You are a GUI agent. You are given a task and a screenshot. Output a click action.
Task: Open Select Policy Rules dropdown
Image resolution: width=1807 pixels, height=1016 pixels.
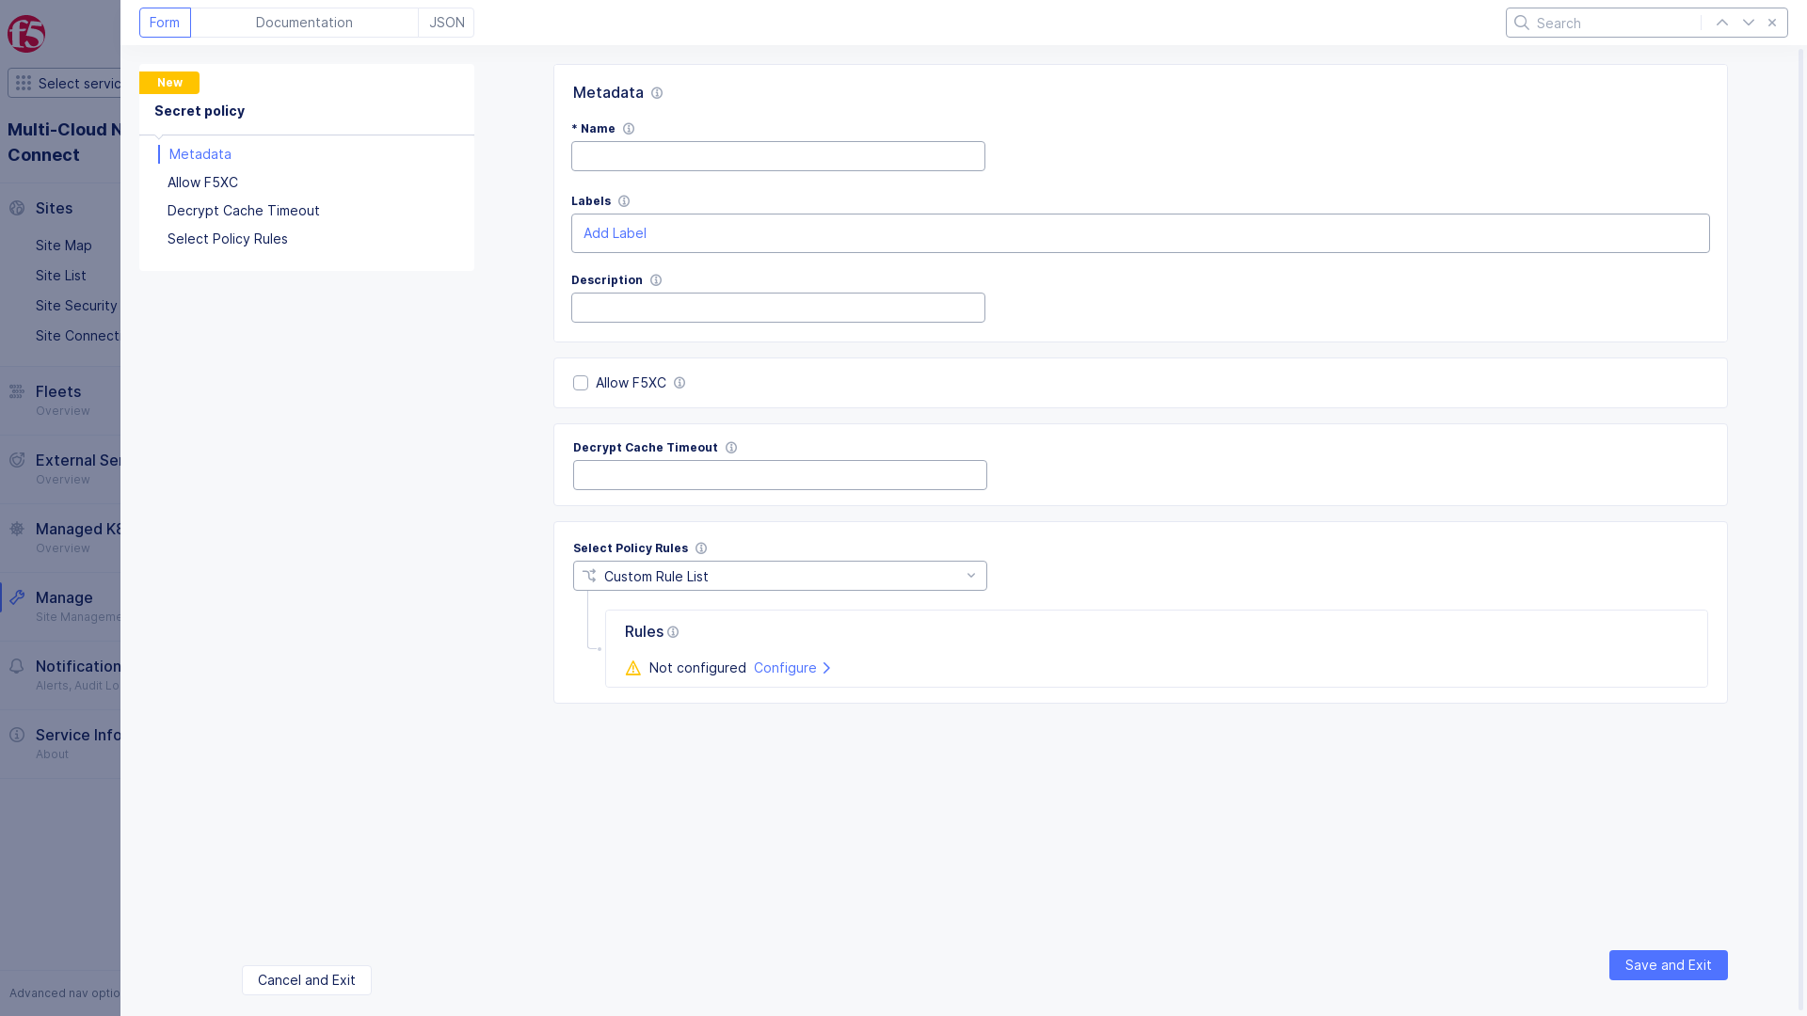[x=779, y=576]
